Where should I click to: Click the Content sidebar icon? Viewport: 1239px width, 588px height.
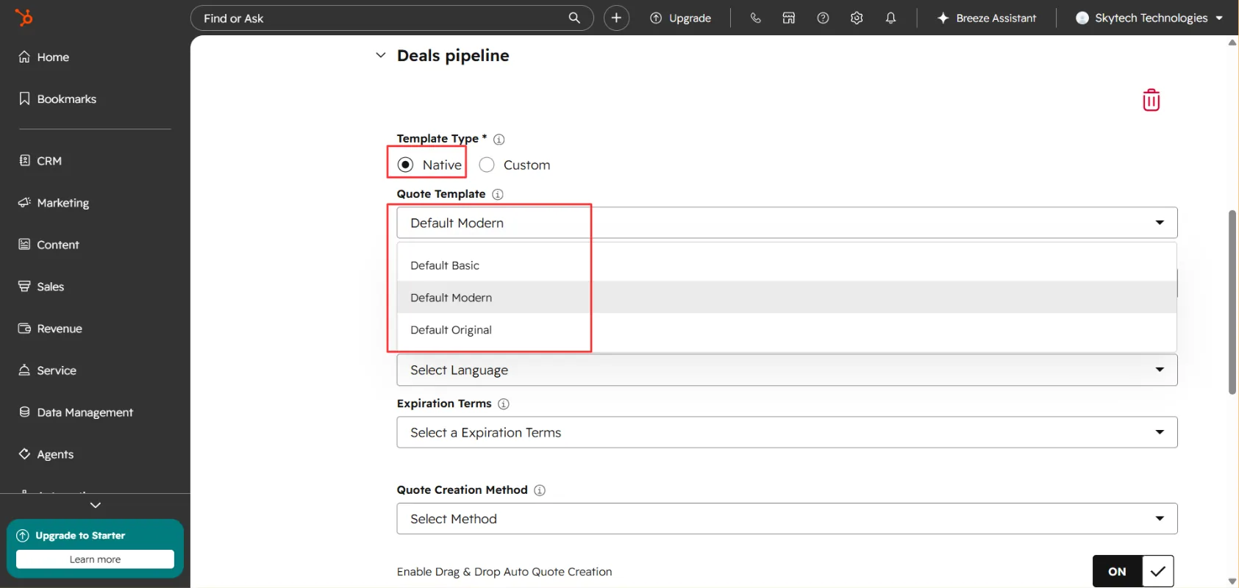[x=24, y=244]
